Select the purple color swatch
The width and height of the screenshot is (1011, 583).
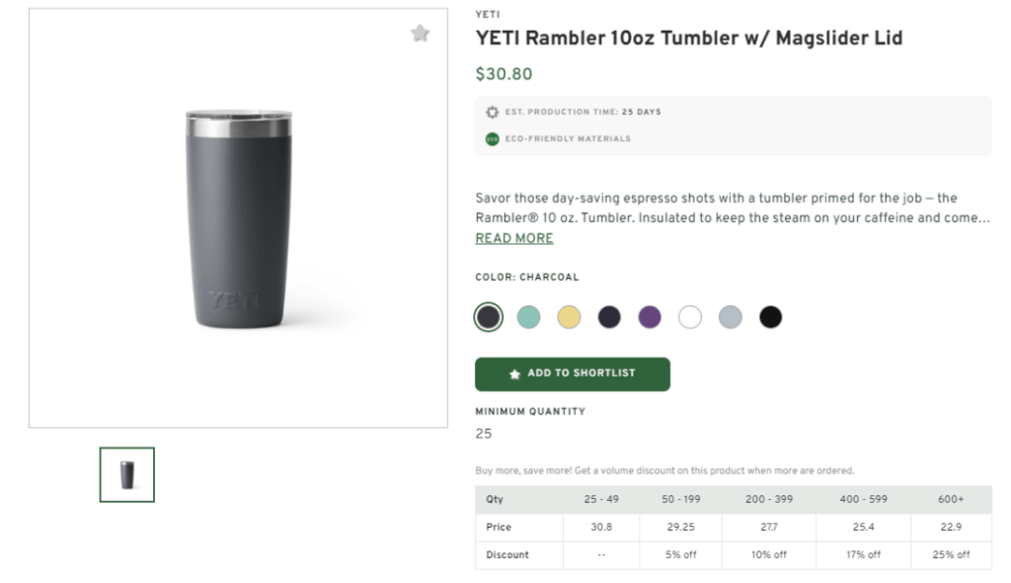pos(650,316)
